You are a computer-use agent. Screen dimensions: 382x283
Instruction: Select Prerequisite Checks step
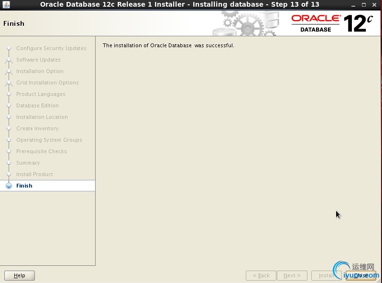click(x=42, y=151)
